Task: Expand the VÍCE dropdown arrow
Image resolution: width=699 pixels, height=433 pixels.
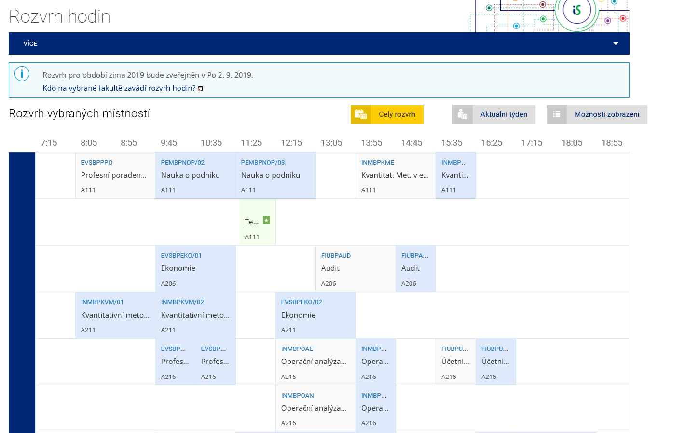Action: [615, 44]
